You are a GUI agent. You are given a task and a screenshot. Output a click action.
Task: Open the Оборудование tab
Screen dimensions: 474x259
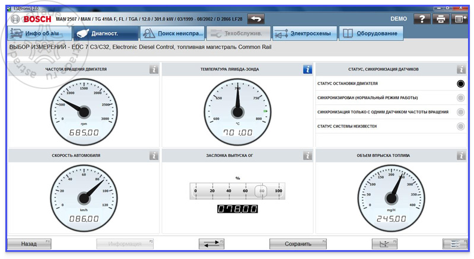pyautogui.click(x=371, y=33)
